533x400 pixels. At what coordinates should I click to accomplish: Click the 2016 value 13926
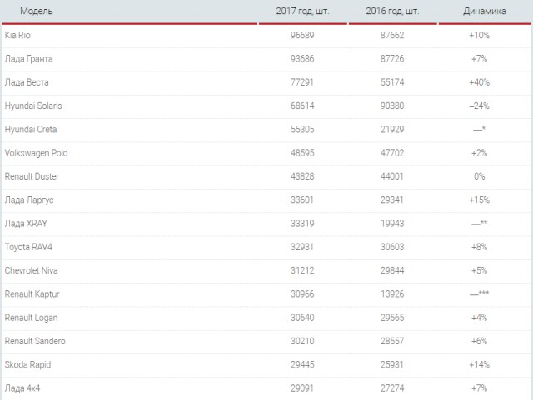coord(392,294)
